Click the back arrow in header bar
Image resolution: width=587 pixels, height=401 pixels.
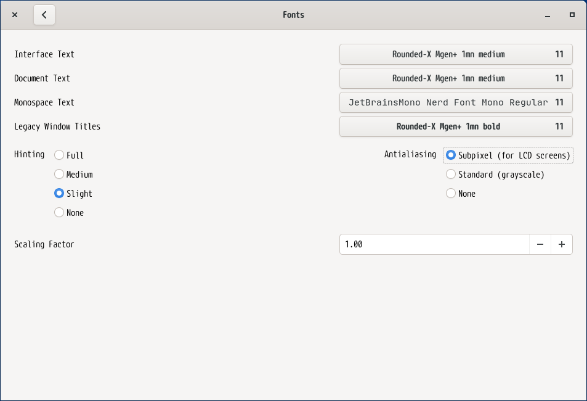pyautogui.click(x=44, y=15)
